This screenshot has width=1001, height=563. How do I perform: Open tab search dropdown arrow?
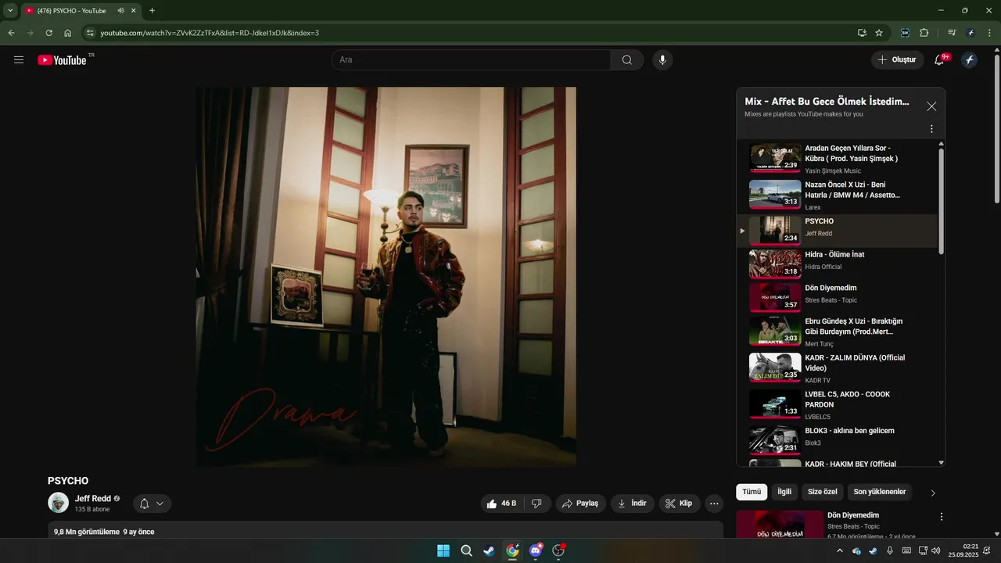point(10,10)
